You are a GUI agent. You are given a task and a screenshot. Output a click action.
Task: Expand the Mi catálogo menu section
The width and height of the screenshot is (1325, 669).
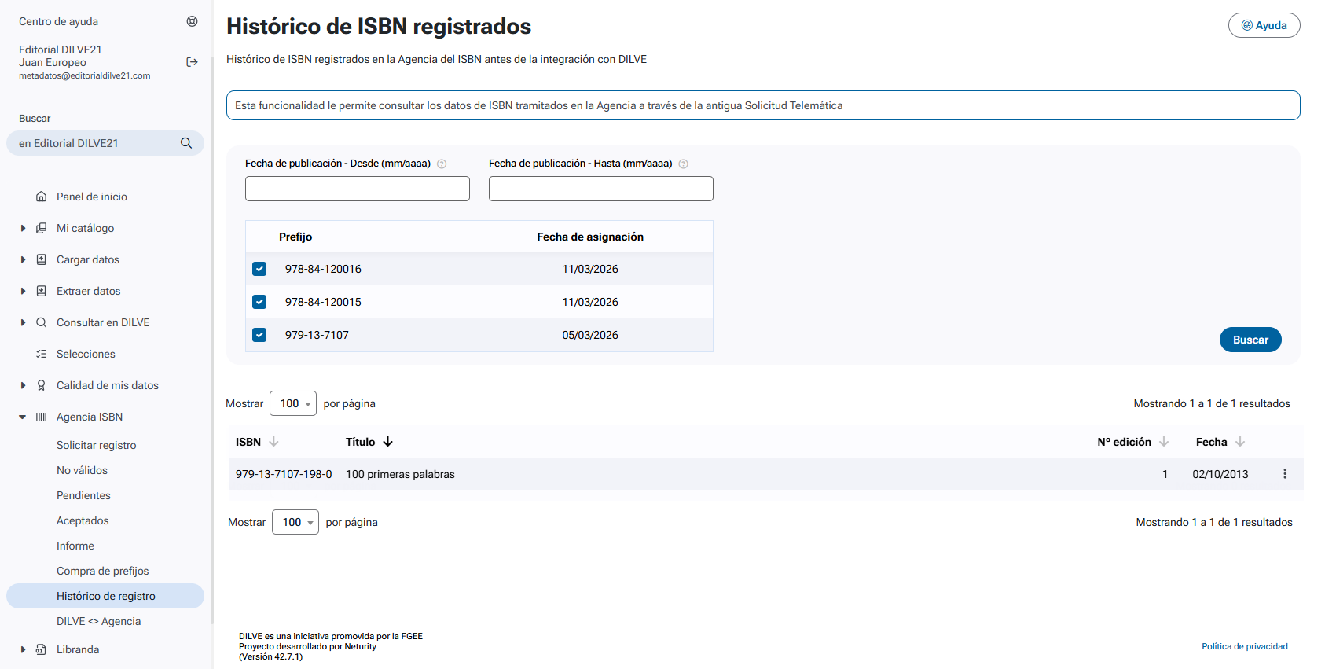23,228
